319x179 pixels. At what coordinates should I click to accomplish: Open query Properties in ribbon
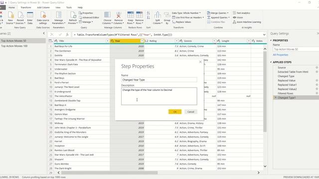pos(86,13)
